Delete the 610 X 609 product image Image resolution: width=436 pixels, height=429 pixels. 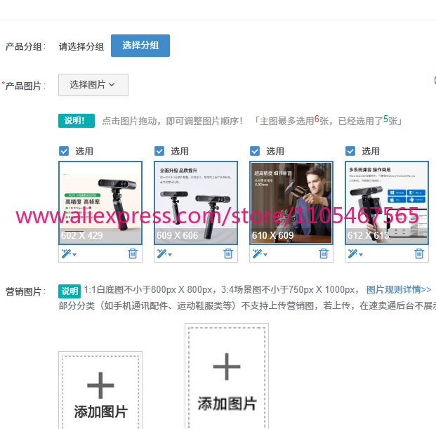pyautogui.click(x=324, y=253)
